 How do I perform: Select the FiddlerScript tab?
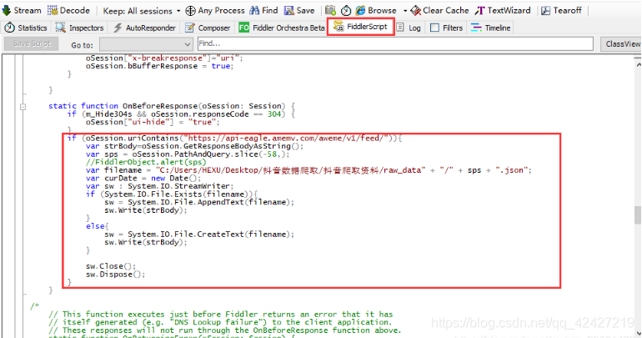(360, 27)
